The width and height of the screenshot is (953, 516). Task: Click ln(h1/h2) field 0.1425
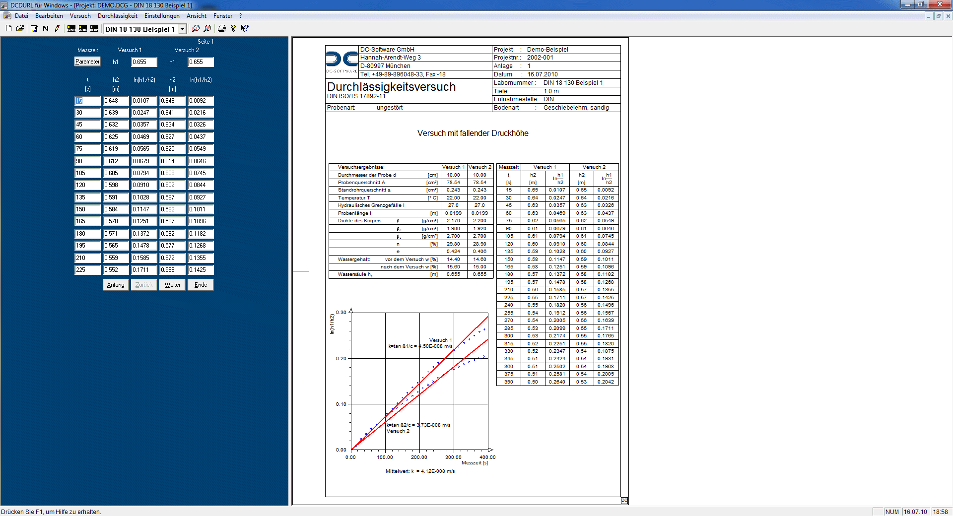pos(201,270)
